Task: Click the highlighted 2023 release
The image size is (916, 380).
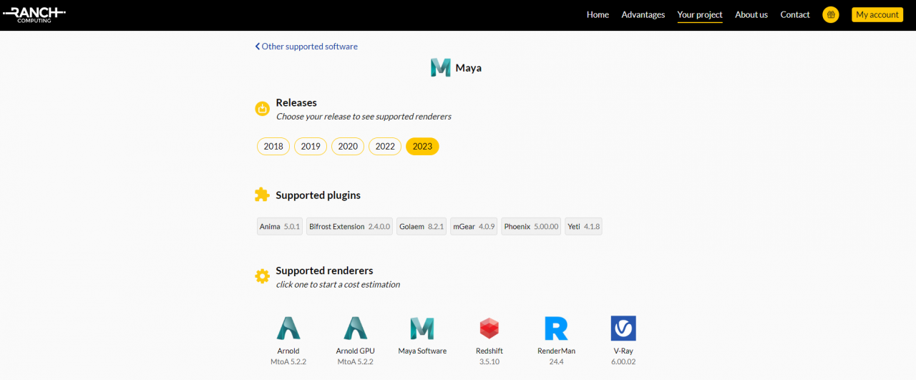Action: [422, 146]
